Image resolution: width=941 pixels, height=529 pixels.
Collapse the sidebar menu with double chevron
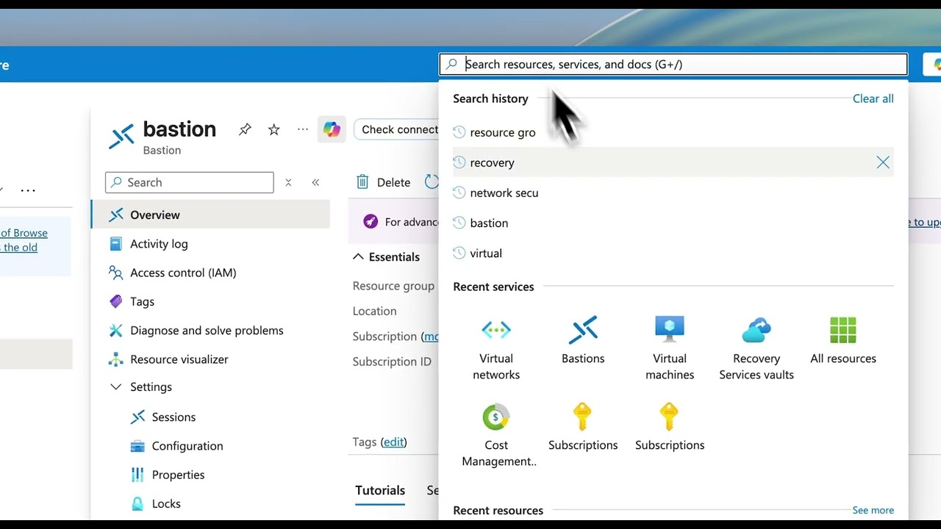click(x=315, y=183)
